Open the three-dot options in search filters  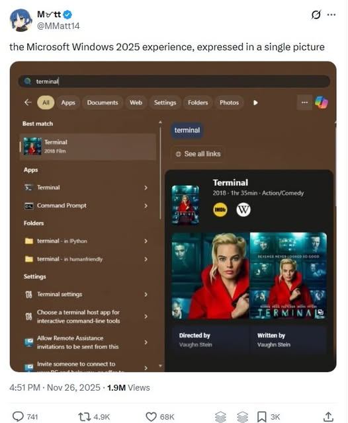(304, 102)
